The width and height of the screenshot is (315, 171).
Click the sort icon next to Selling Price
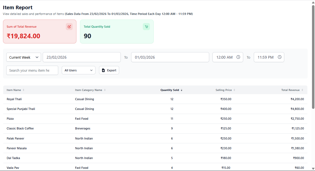point(234,90)
